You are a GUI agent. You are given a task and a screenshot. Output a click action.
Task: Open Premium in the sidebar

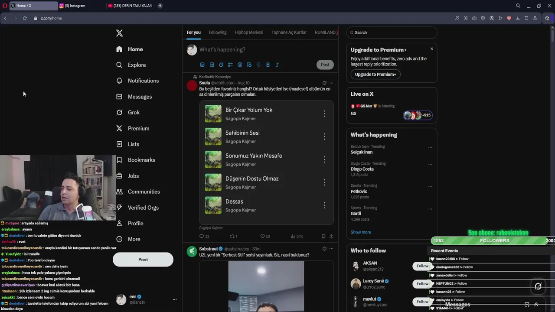(x=132, y=128)
